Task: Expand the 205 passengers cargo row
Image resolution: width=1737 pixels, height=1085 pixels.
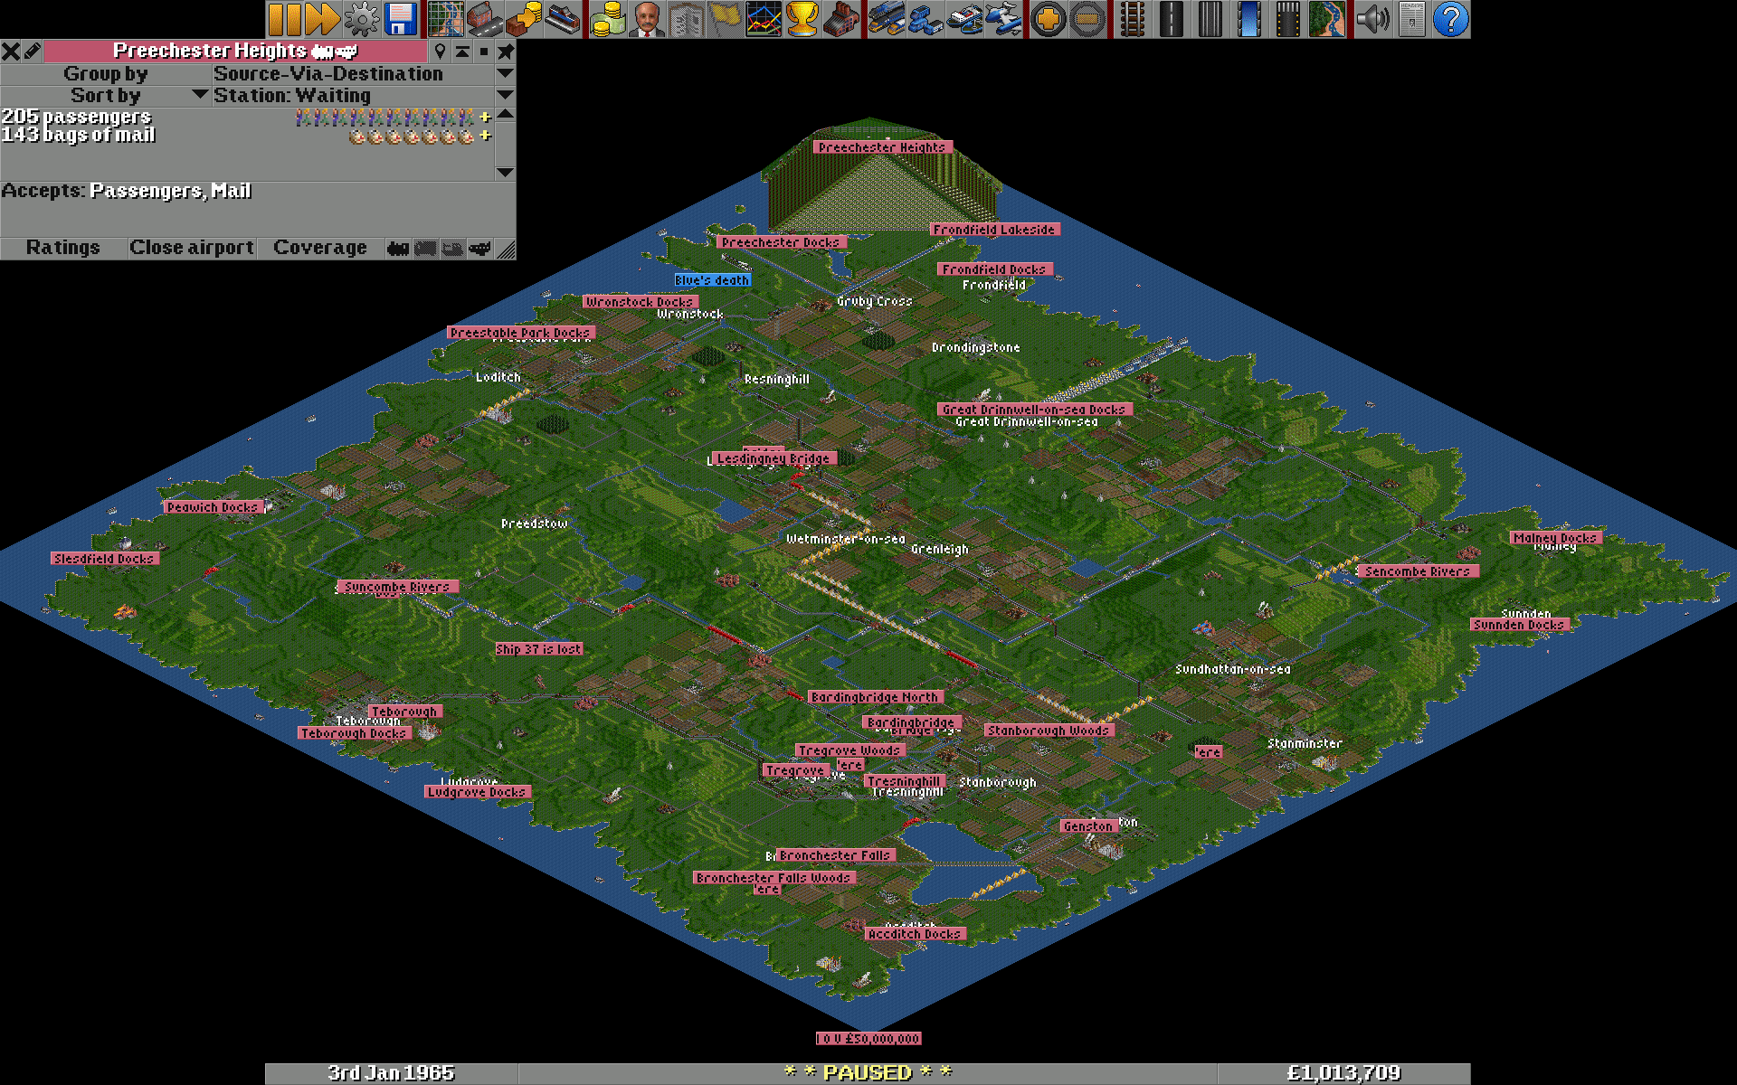Action: [486, 117]
